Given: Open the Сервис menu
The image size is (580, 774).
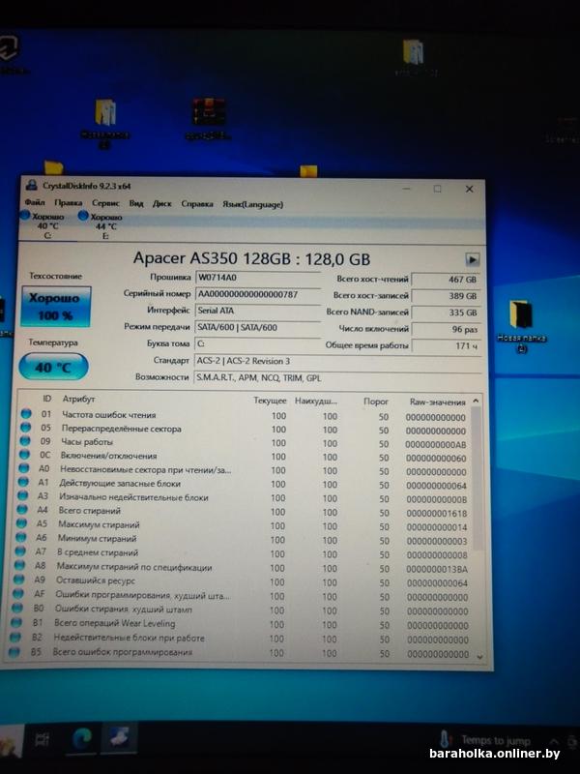Looking at the screenshot, I should 105,203.
